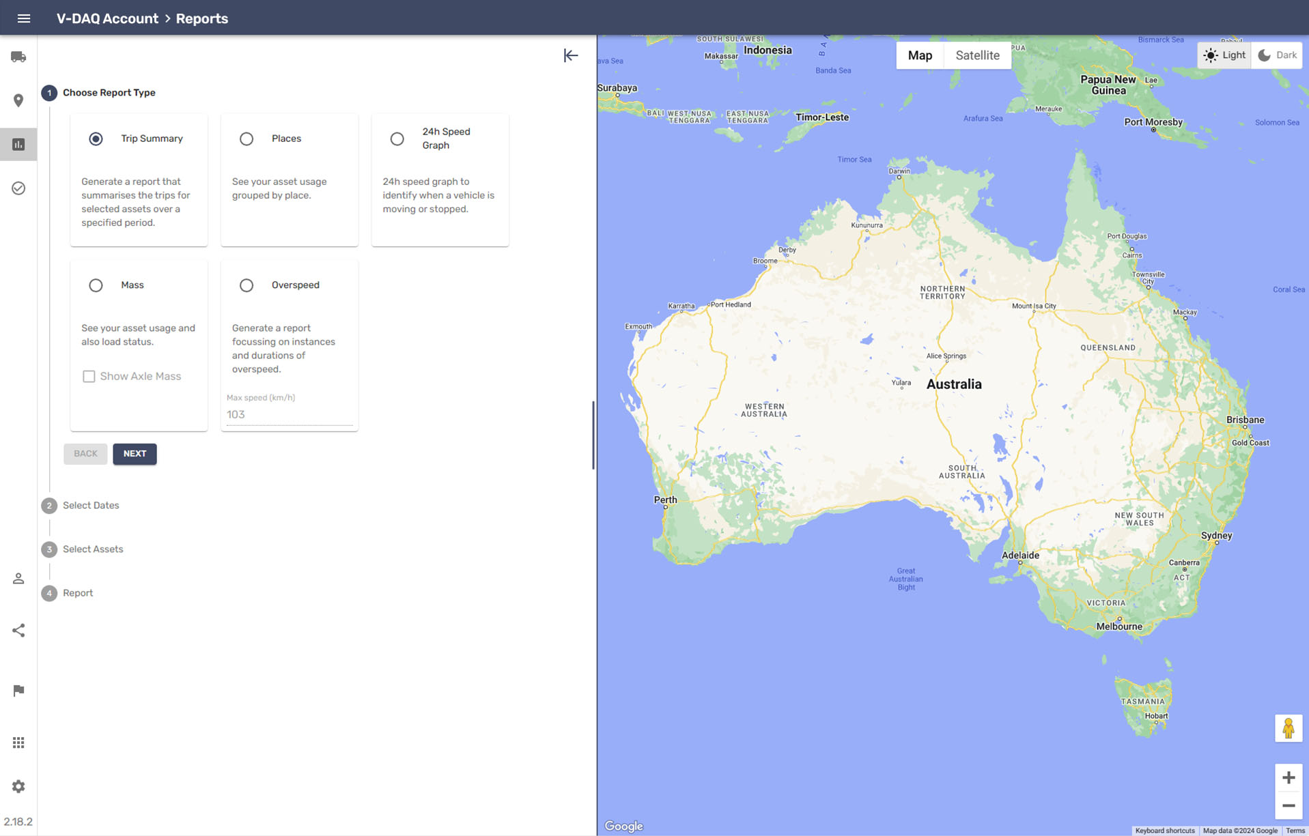Click the Adelaide label on the map

[1020, 555]
